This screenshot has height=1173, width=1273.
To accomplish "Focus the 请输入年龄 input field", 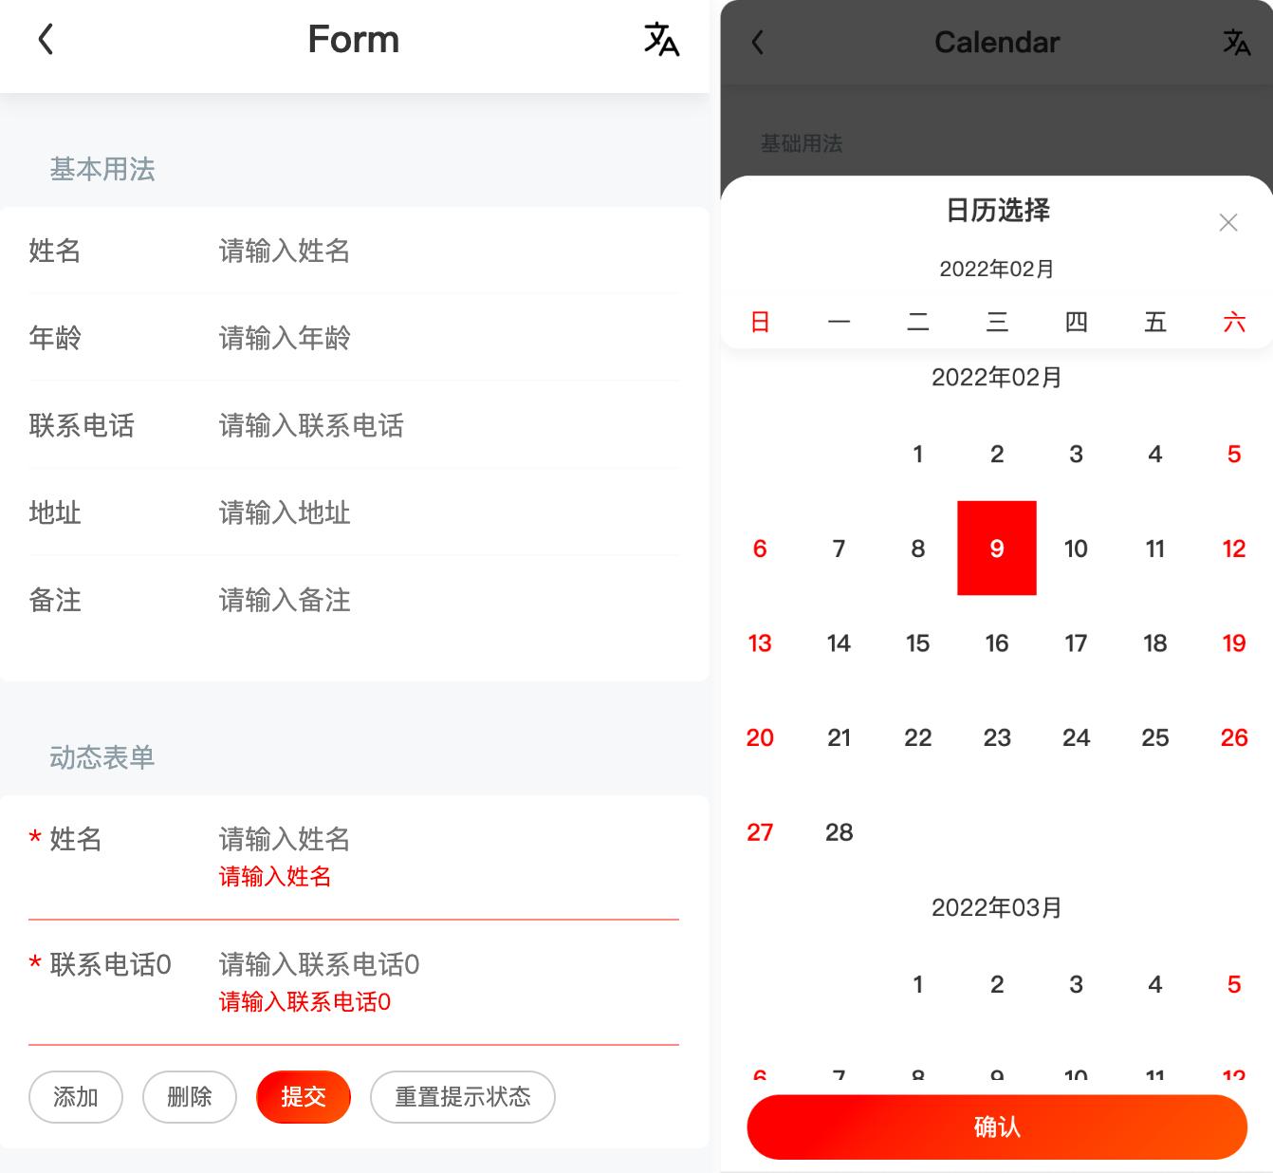I will pyautogui.click(x=449, y=338).
